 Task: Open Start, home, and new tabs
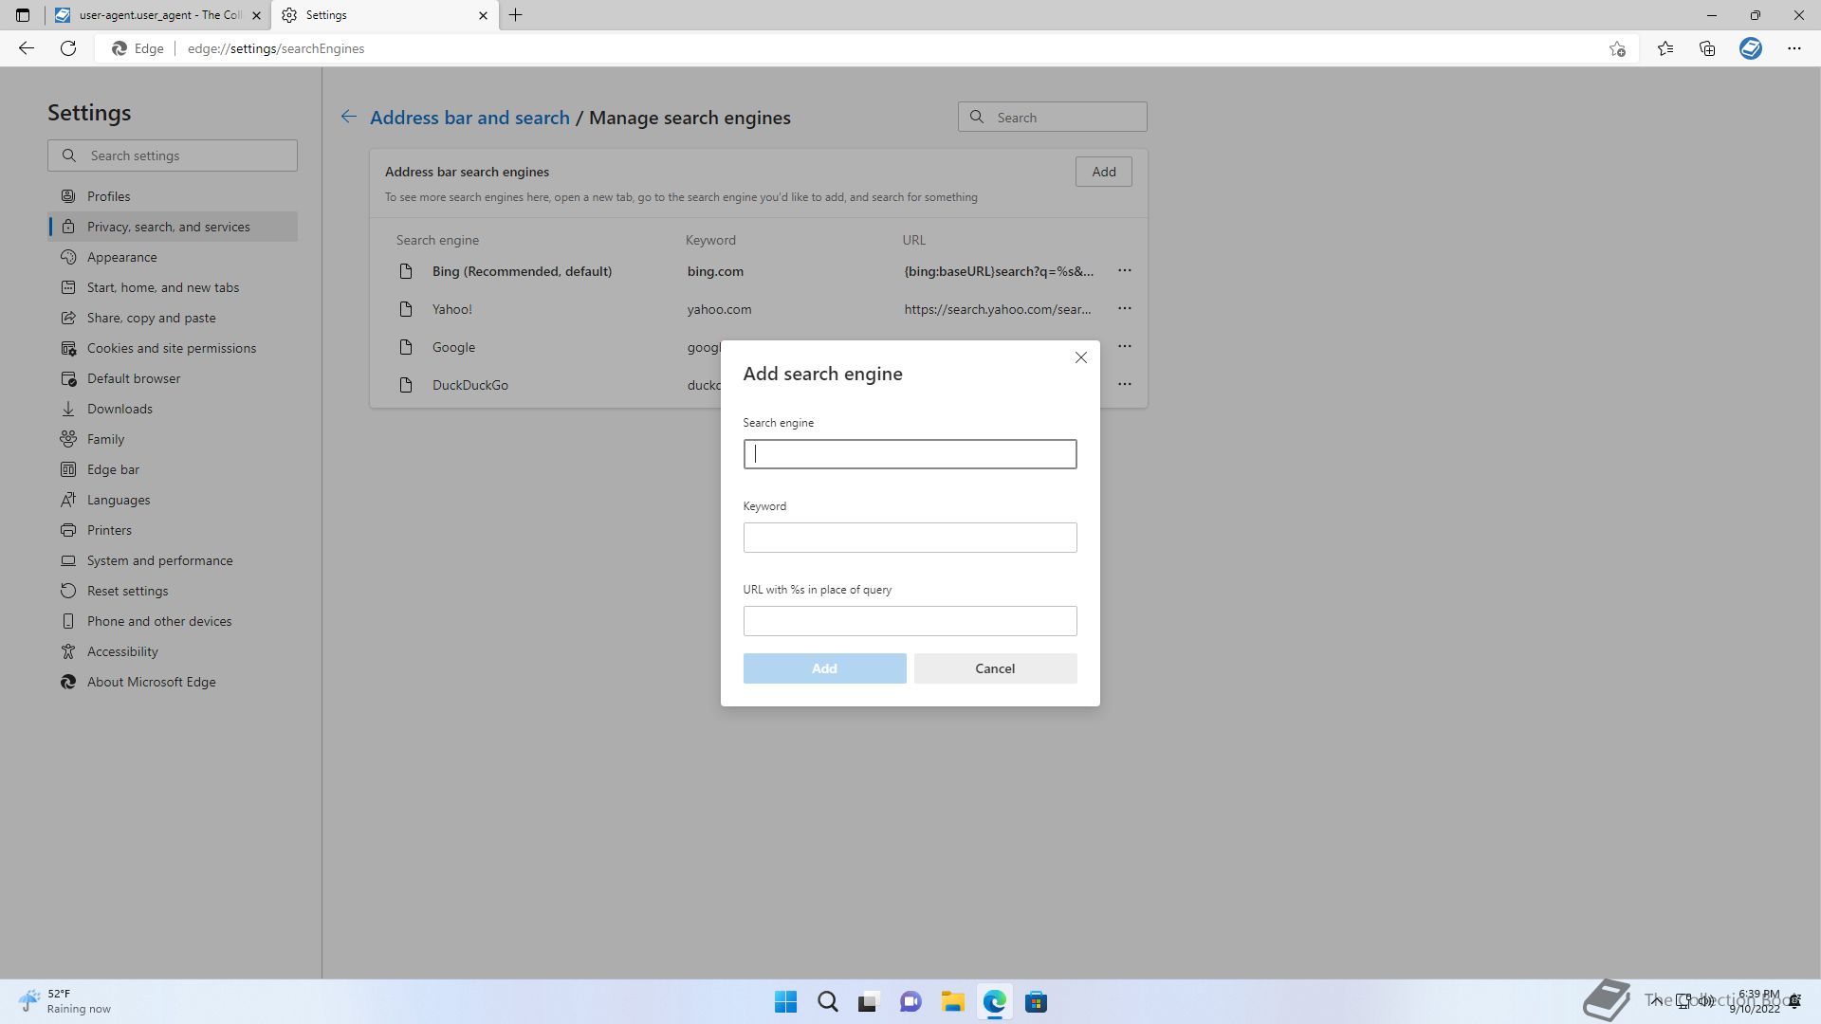tap(173, 287)
